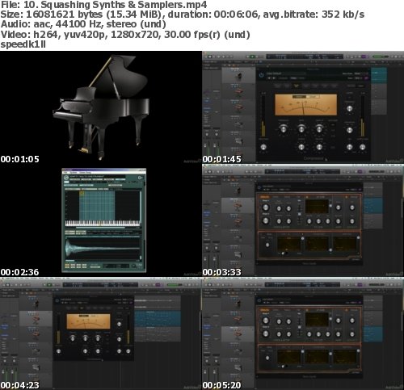Click the waveform display in 00:02:36 sampler
The height and width of the screenshot is (390, 404).
(103, 248)
